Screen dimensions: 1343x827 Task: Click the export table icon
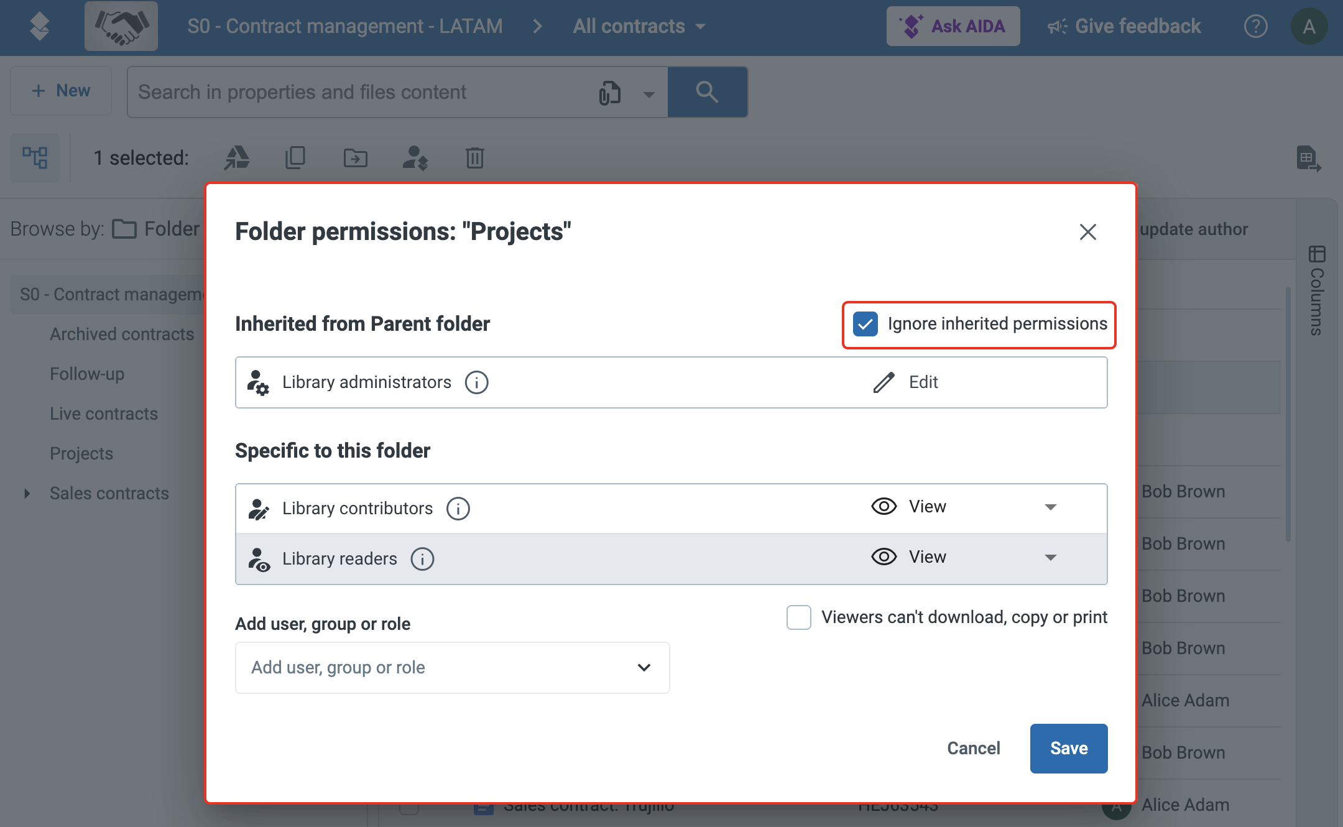(1309, 159)
